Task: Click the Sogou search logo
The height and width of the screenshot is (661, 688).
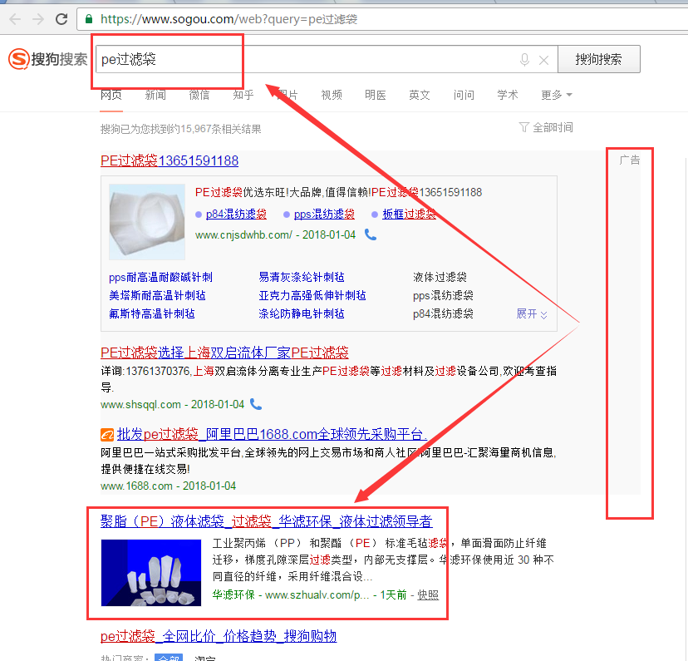Action: [47, 60]
